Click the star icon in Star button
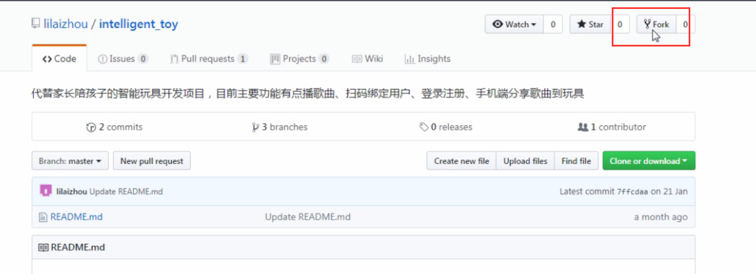 click(581, 24)
